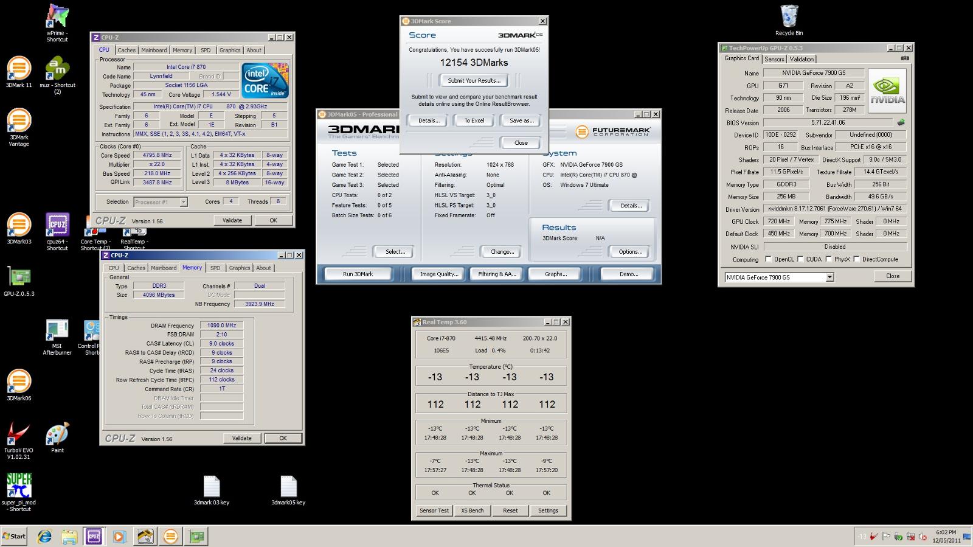Switch to 3DMark taskbar button
Viewport: 973px width, 547px height.
(171, 536)
